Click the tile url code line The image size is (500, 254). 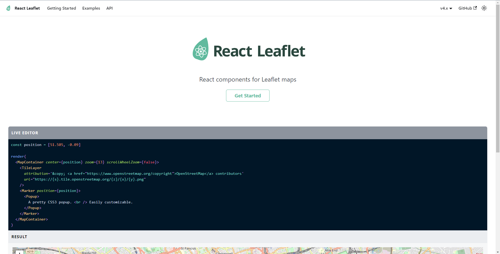[85, 179]
